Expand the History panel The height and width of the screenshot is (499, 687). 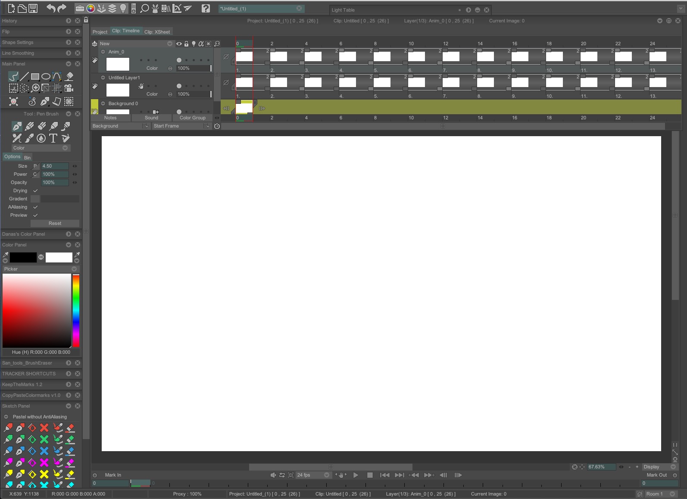pos(69,21)
